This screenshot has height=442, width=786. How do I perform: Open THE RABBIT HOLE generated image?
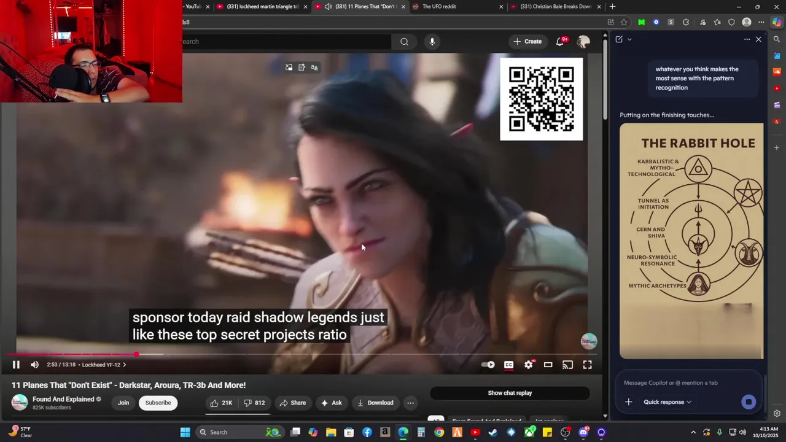[x=691, y=241]
